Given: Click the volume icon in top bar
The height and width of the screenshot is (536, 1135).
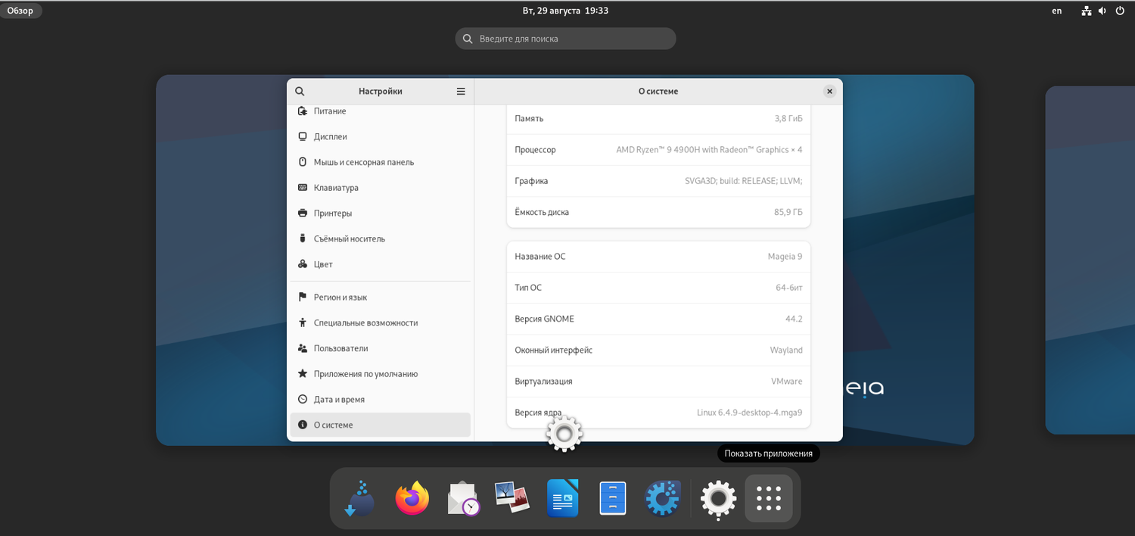Looking at the screenshot, I should coord(1102,11).
